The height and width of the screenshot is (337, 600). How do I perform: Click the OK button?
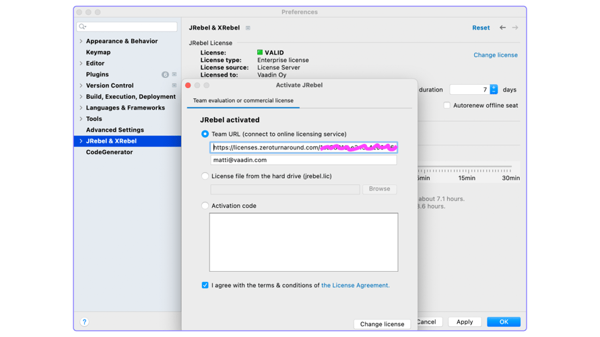504,322
